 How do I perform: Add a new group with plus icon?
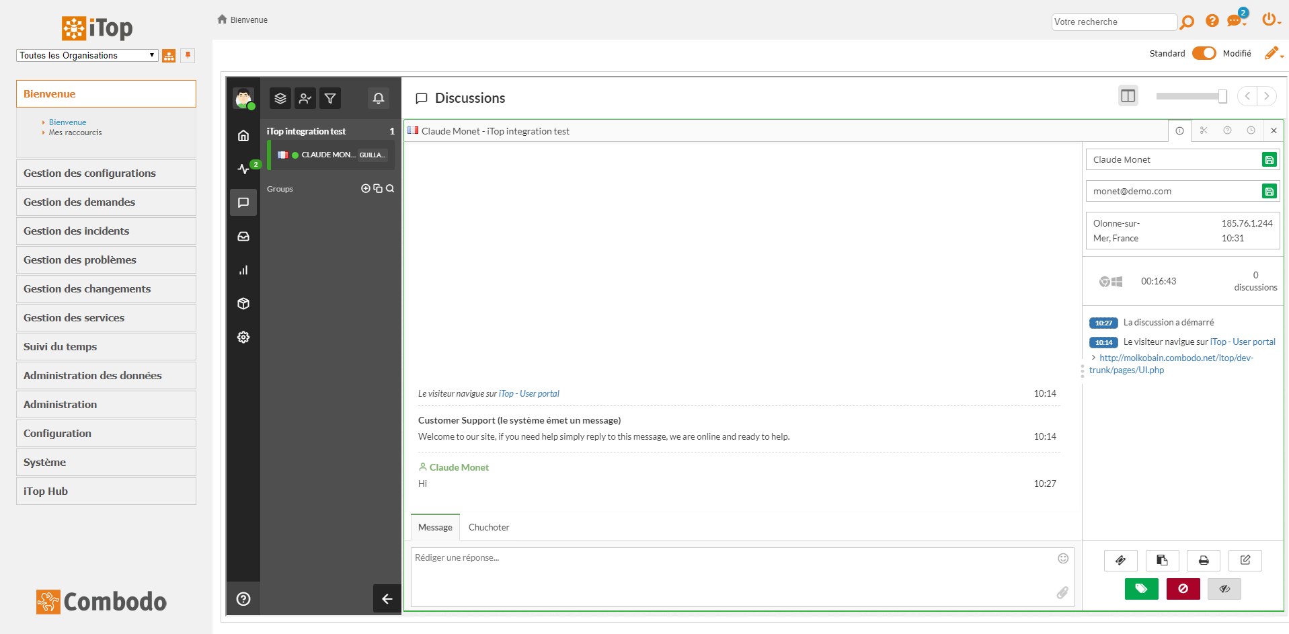point(366,188)
